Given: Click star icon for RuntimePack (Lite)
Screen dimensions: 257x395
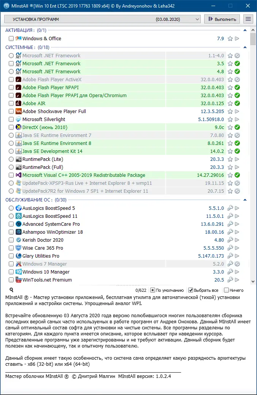Looking at the screenshot, I should tap(230, 159).
